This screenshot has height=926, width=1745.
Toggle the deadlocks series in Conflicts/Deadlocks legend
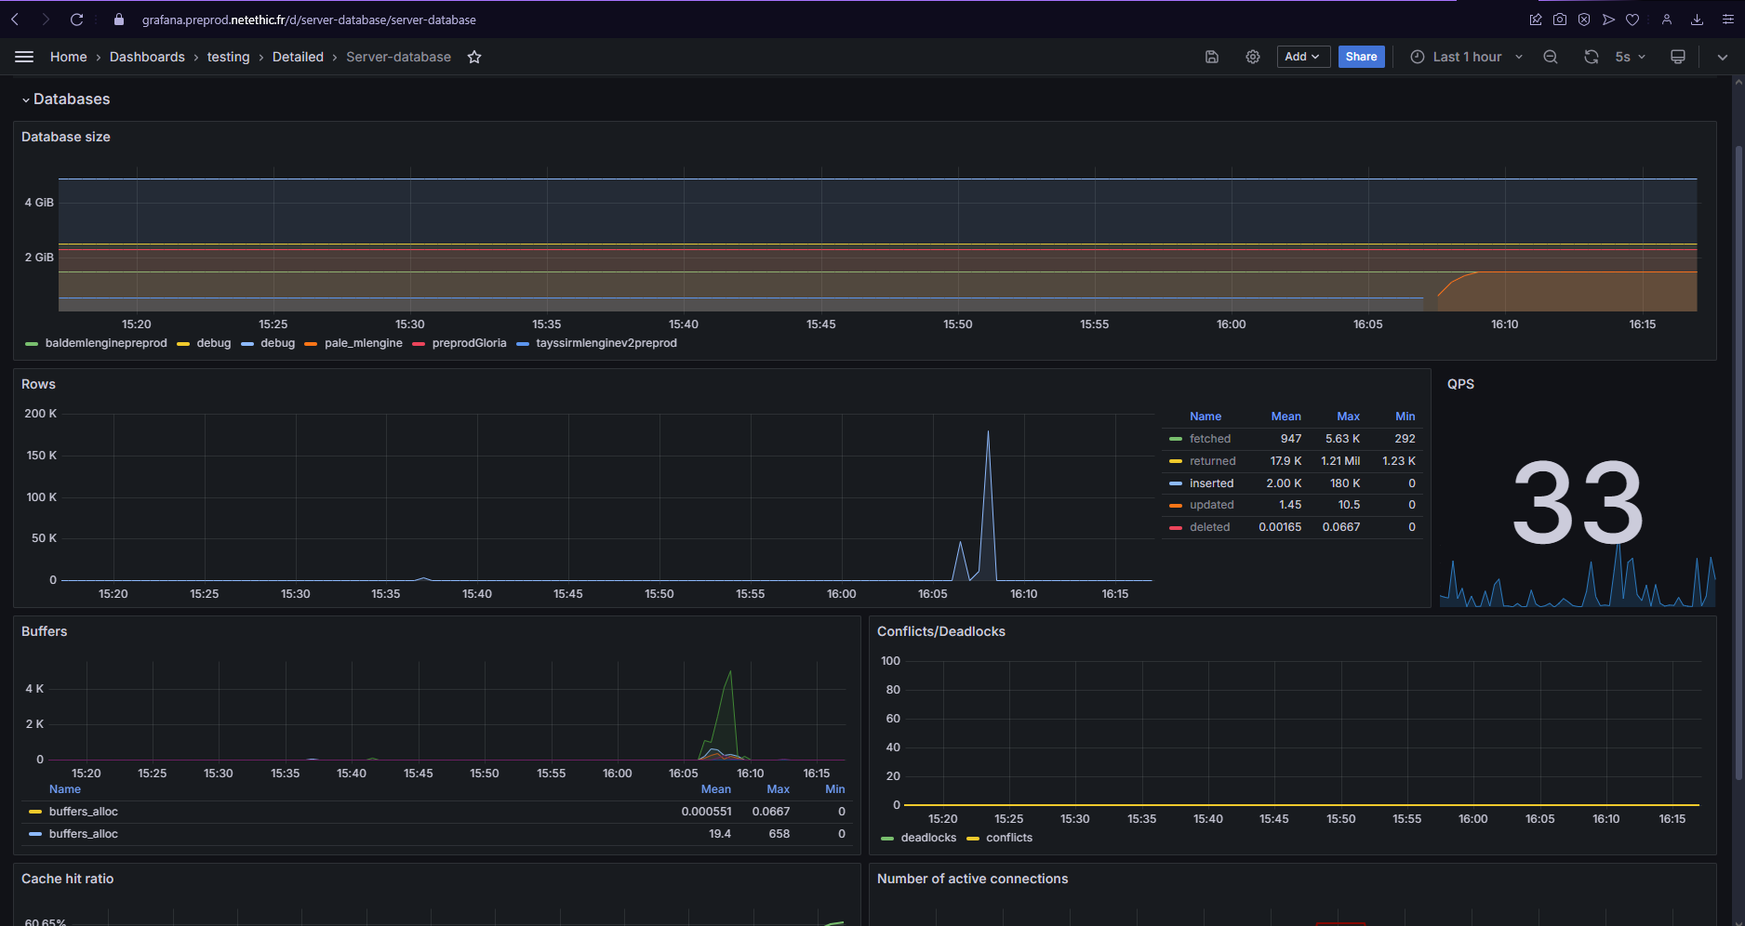[928, 838]
